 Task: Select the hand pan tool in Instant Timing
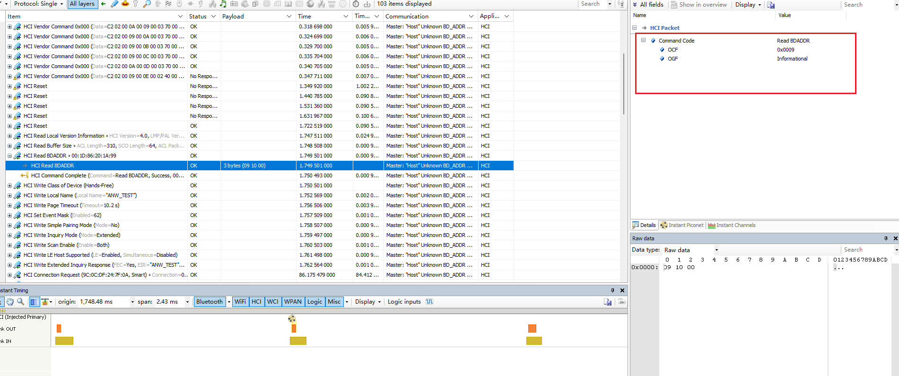coord(10,302)
